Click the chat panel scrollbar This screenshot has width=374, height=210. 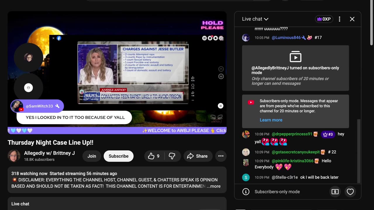(359, 151)
